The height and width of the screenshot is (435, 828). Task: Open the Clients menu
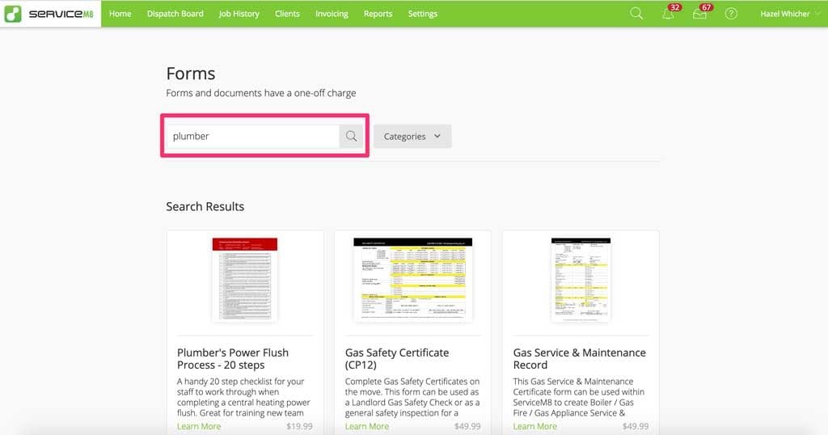pyautogui.click(x=287, y=14)
